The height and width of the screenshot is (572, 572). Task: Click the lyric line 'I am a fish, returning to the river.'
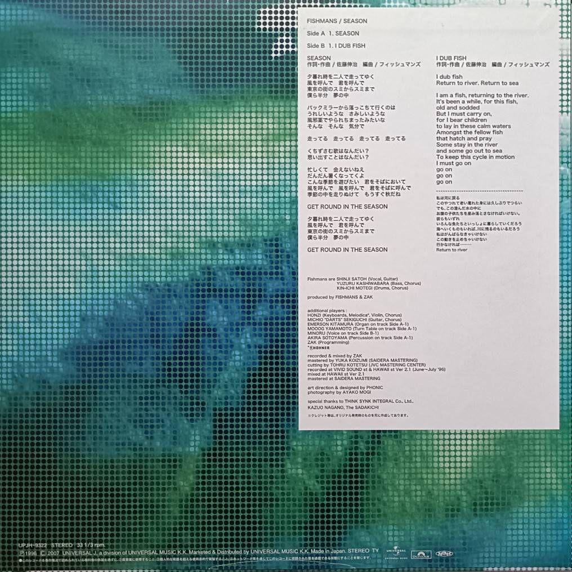click(x=482, y=95)
